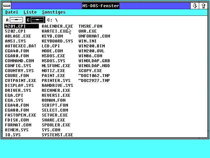This screenshot has height=158, width=210.
Task: Click the minimize down-arrow button
Action: click(x=195, y=6)
